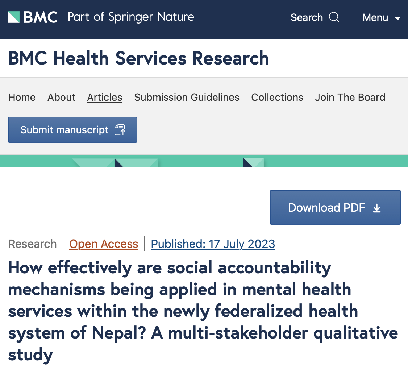Follow the Open Access link
408x369 pixels.
click(x=104, y=244)
